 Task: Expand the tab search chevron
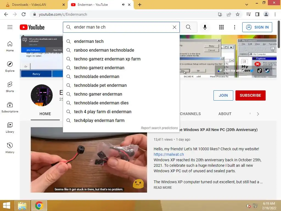click(x=247, y=5)
